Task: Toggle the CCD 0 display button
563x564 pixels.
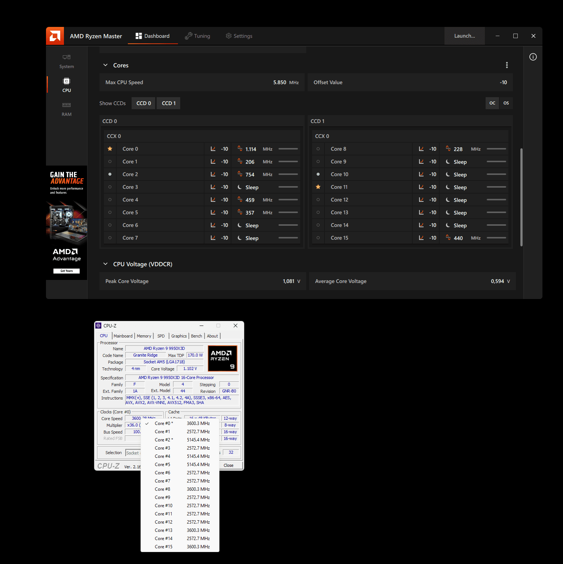Action: (144, 103)
